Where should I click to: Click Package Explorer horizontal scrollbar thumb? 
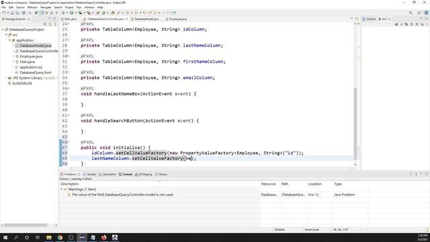point(26,225)
